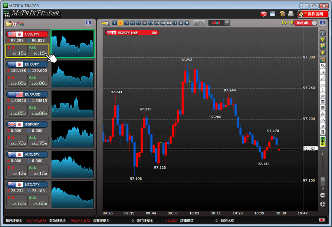Image resolution: width=332 pixels, height=227 pixels.
Task: Select the 1-minute timeframe button
Action: coord(121,23)
